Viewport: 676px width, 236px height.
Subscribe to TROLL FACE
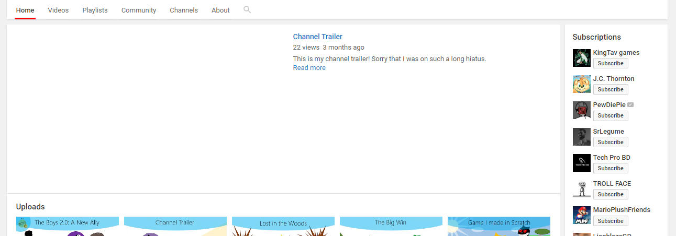[611, 194]
